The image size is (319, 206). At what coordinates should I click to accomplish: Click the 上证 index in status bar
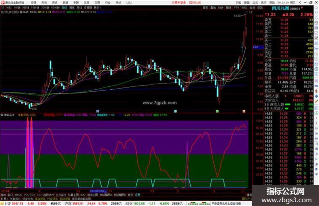pos(7,204)
